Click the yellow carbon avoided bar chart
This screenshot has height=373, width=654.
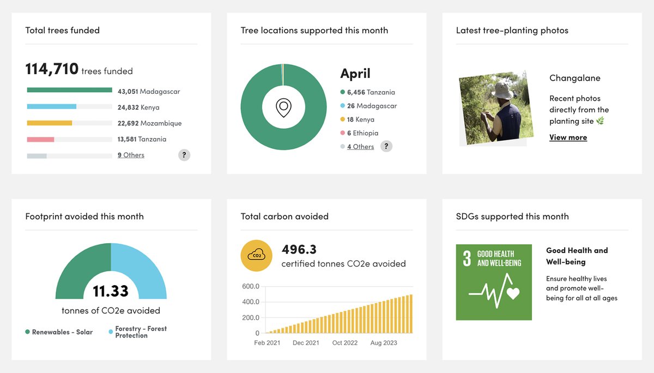(x=339, y=314)
